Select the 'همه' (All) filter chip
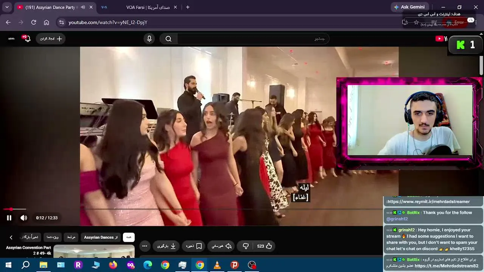Image resolution: width=484 pixels, height=272 pixels. coord(129,237)
